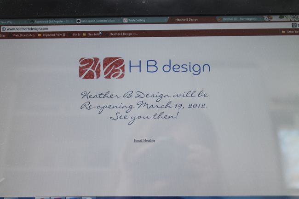This screenshot has width=299, height=199.
Task: Switch to the kate spade women's flats tab
Action: [x=98, y=21]
